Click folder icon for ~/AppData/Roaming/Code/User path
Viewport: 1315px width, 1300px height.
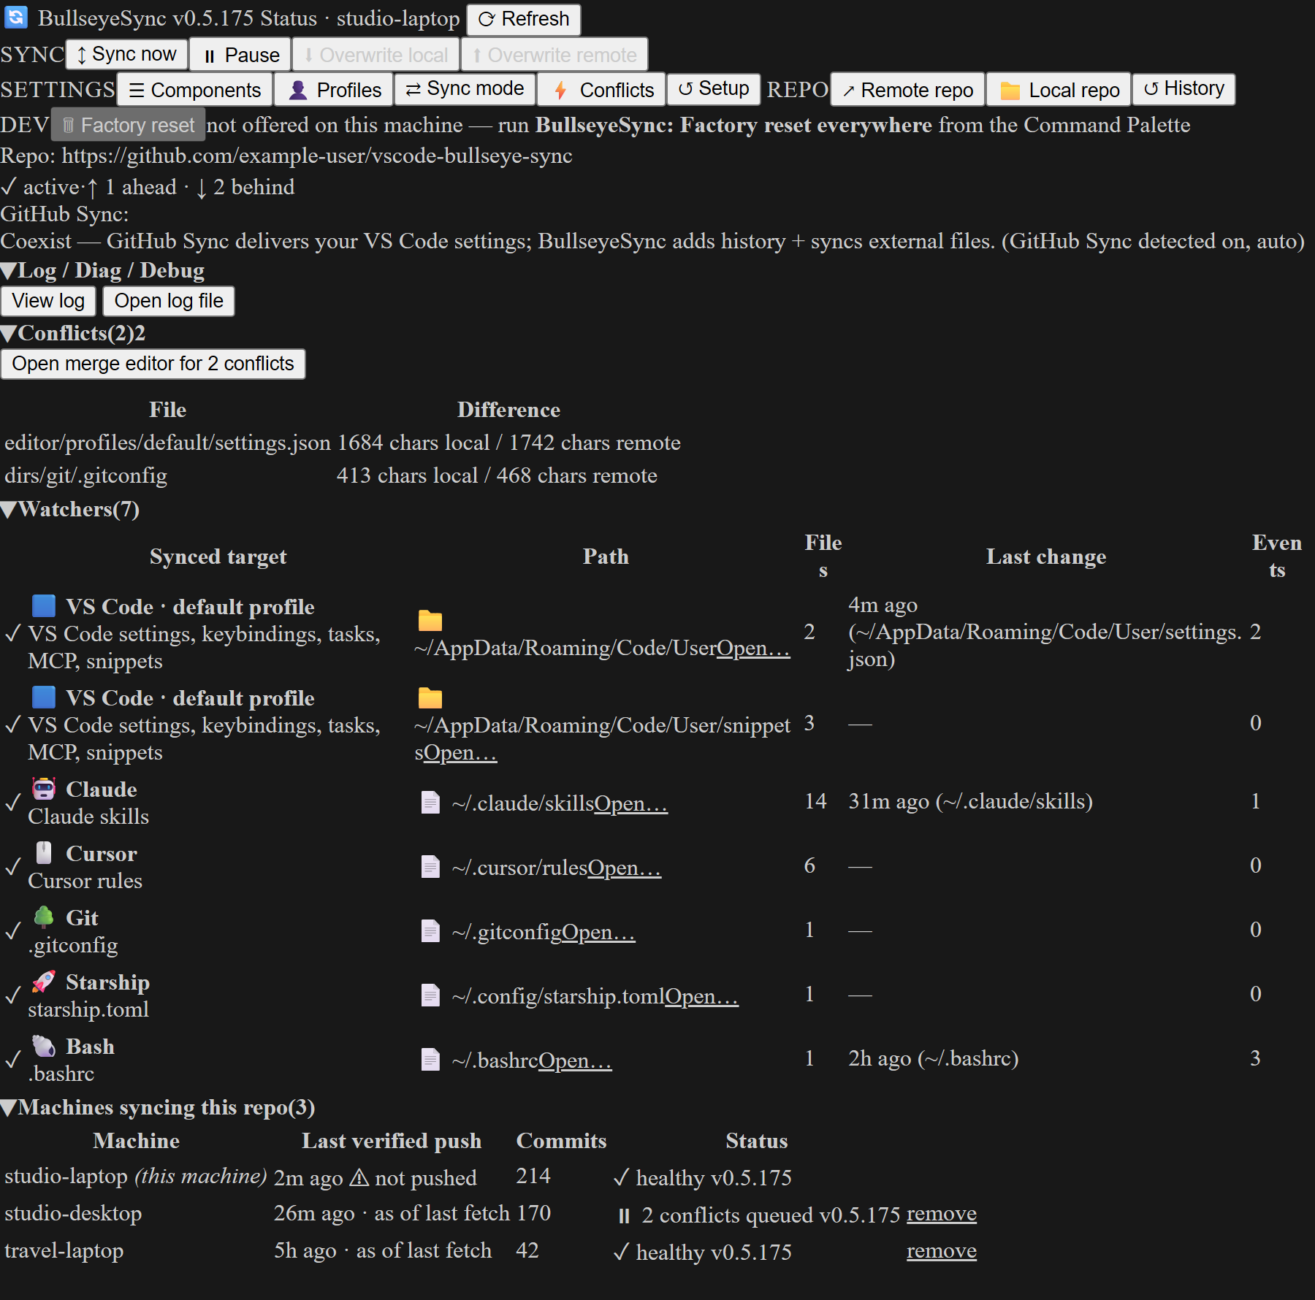430,620
